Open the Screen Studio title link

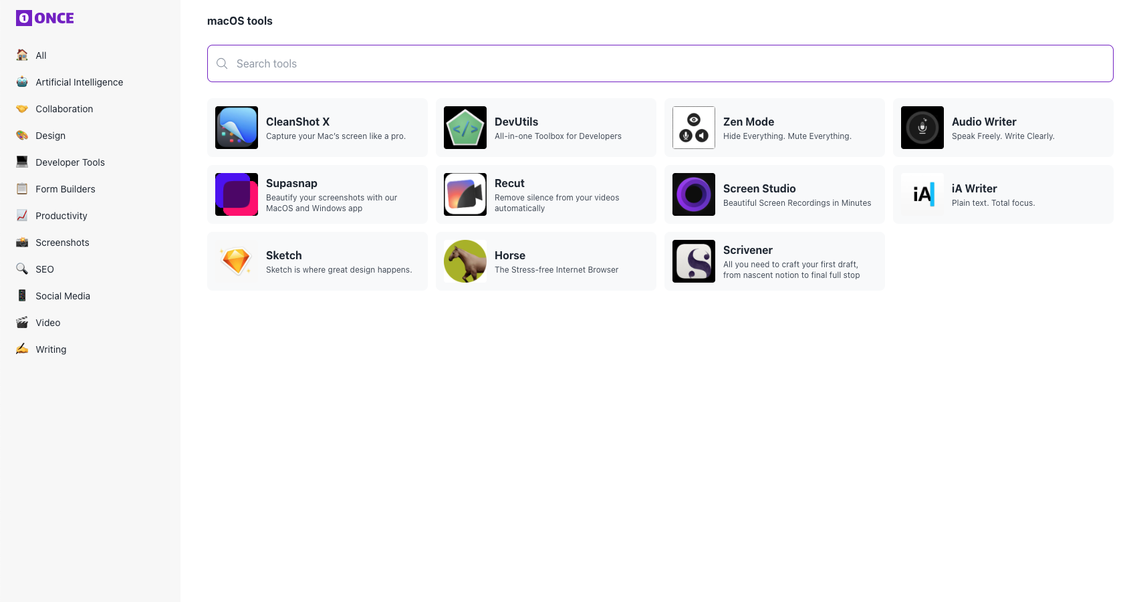[759, 188]
